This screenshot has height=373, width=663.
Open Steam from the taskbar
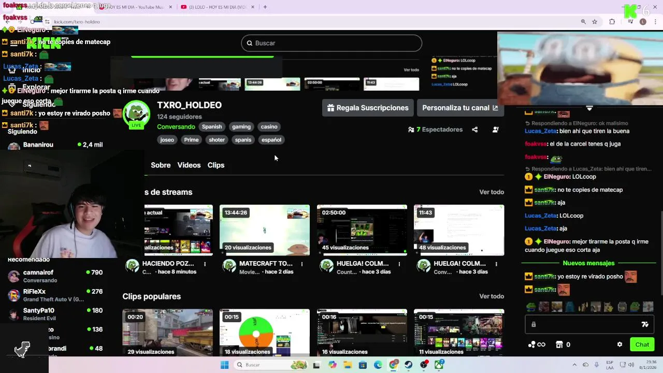coord(409,365)
